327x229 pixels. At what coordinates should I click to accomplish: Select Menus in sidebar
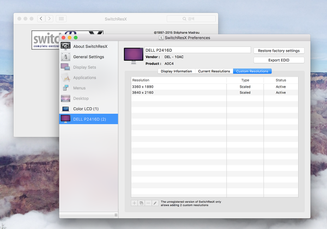[x=89, y=88]
